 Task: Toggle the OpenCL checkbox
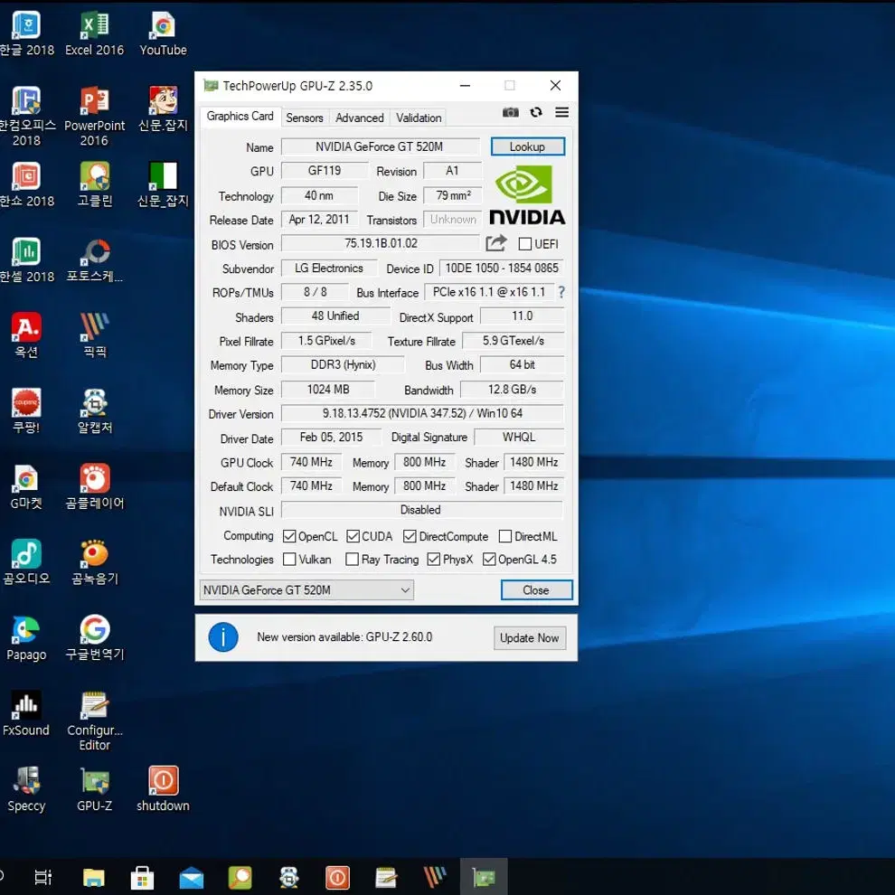(x=289, y=536)
